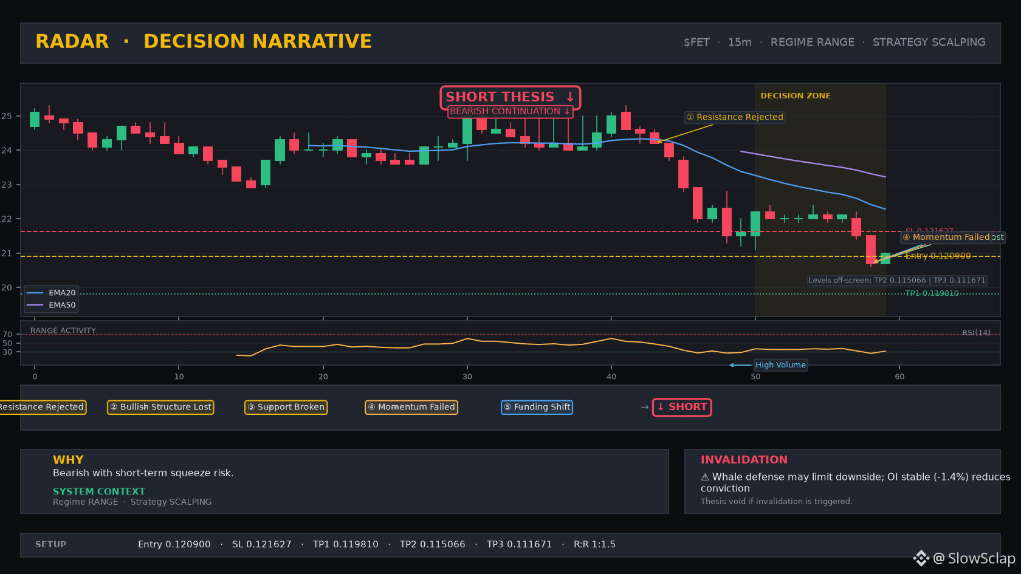The height and width of the screenshot is (574, 1021).
Task: Click the EMA20 legend line swatch
Action: [x=35, y=293]
